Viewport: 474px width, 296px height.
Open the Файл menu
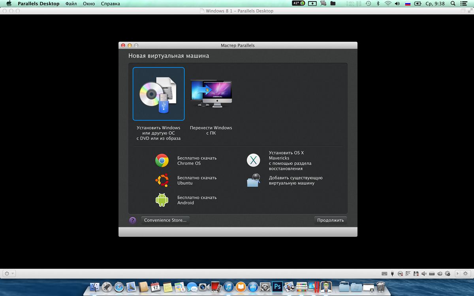pos(71,4)
